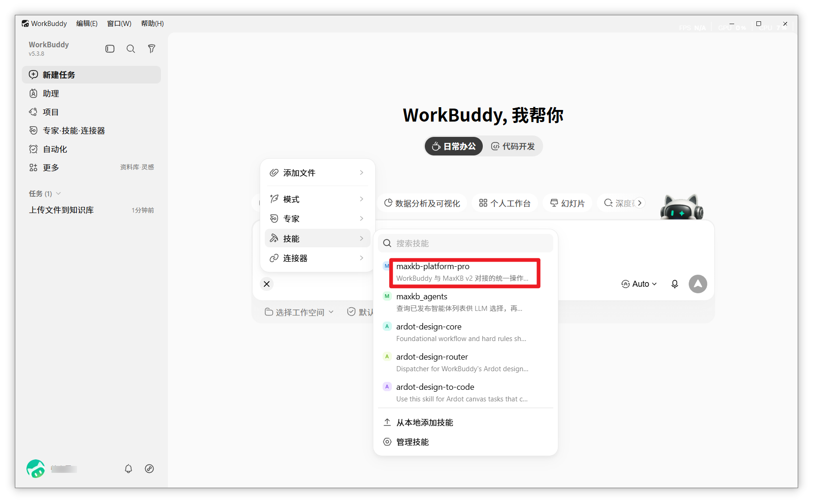Click the 搜索技能 search field
The height and width of the screenshot is (503, 813).
(466, 243)
